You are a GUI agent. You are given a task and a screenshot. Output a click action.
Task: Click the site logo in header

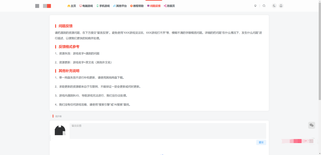pyautogui.click(x=43, y=6)
